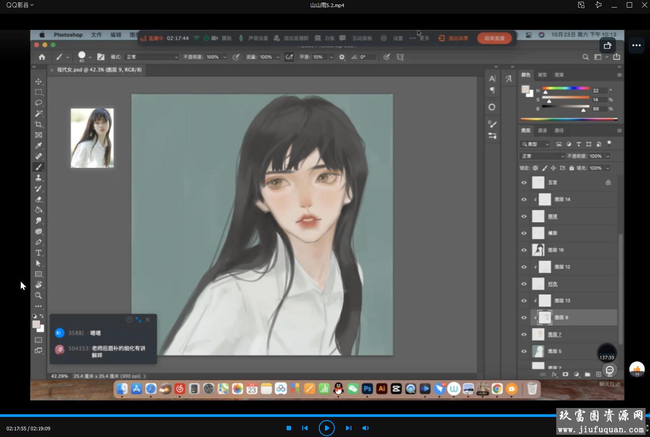Click the 结束直播 button

494,38
